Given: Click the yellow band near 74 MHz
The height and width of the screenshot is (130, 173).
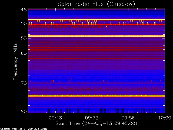Looking at the screenshot, I should (97, 96).
